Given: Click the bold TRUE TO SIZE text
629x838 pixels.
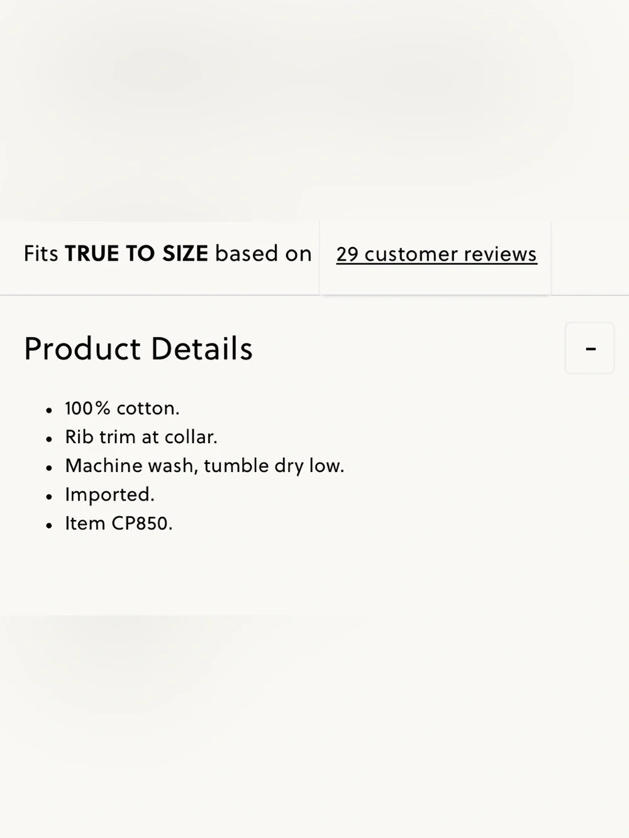Looking at the screenshot, I should [136, 253].
